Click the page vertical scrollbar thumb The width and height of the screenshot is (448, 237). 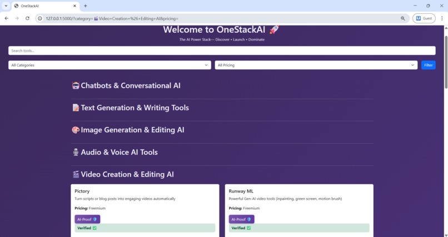446,62
